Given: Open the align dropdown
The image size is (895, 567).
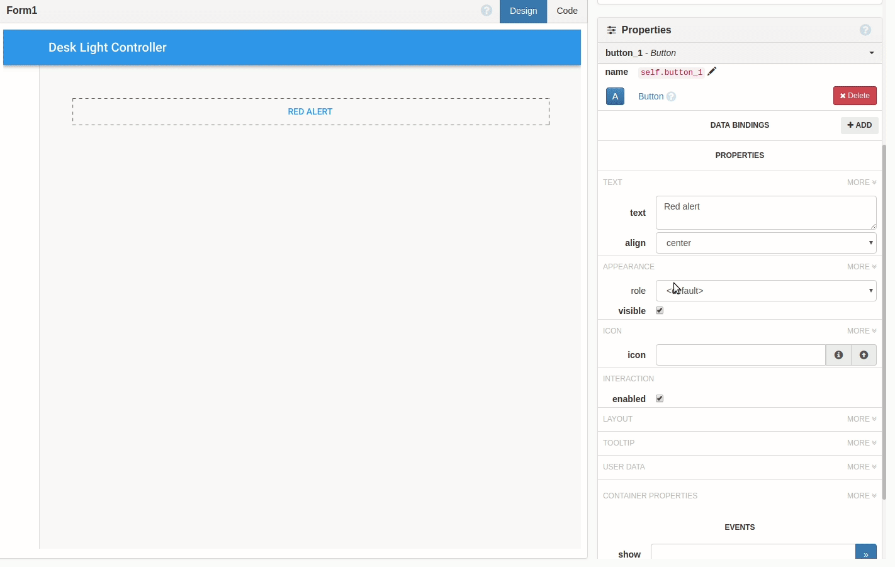Looking at the screenshot, I should click(765, 243).
